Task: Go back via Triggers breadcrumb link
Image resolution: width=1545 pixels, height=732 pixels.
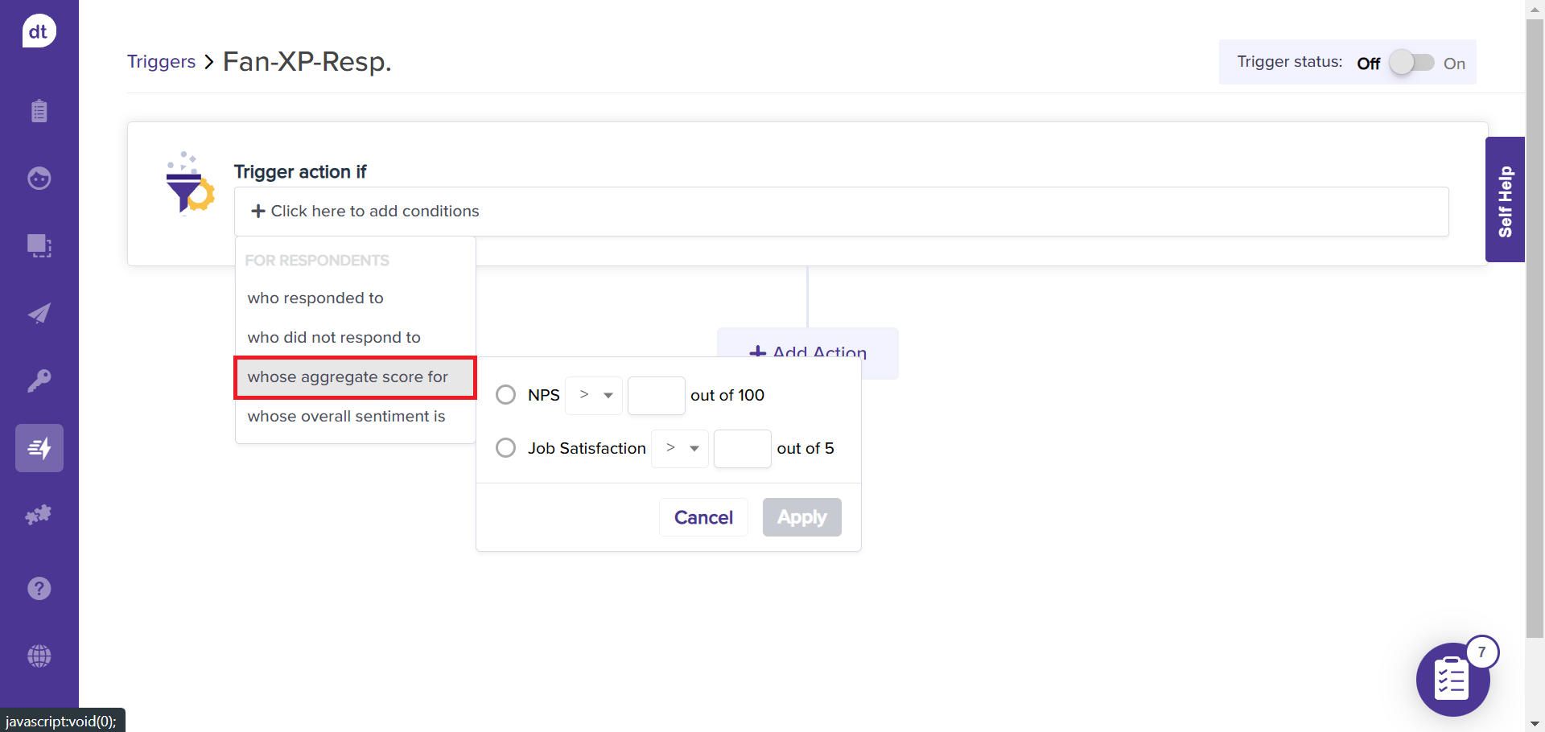Action: coord(161,62)
